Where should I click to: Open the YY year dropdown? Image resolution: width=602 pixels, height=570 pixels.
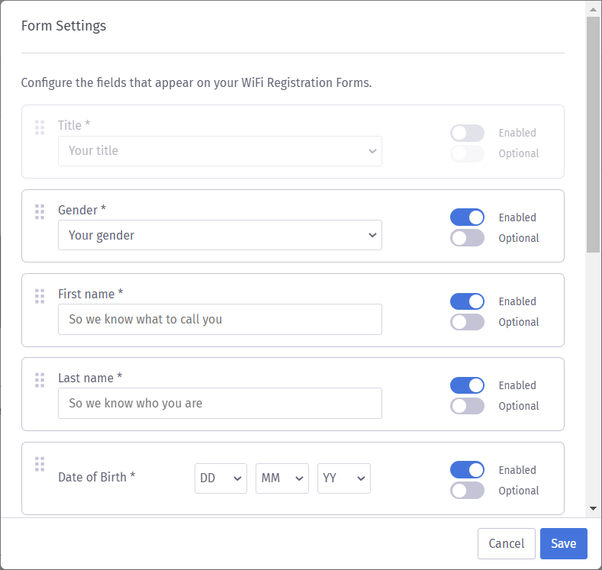coord(344,478)
